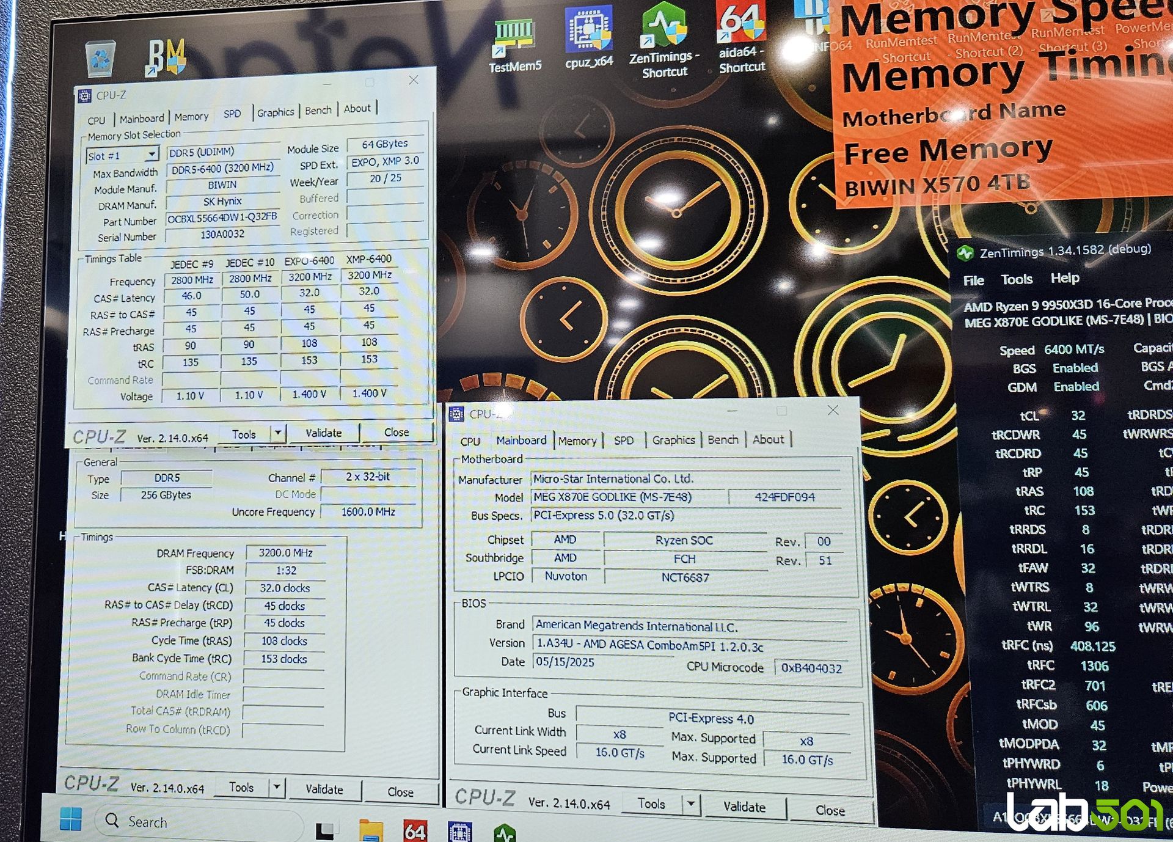Click Uncore Frequency 1600.0 MHz value
1173x842 pixels.
[x=368, y=512]
